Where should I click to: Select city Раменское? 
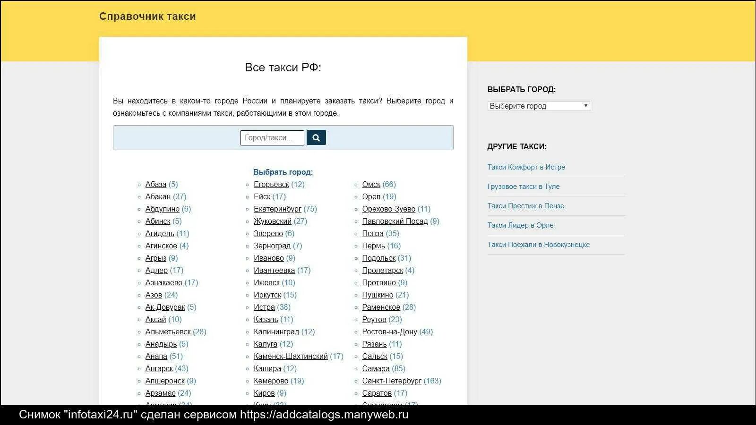pos(381,307)
